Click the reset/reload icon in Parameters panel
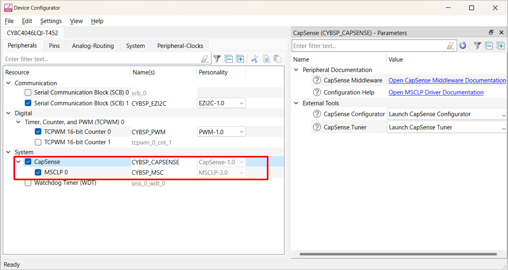 click(x=463, y=46)
